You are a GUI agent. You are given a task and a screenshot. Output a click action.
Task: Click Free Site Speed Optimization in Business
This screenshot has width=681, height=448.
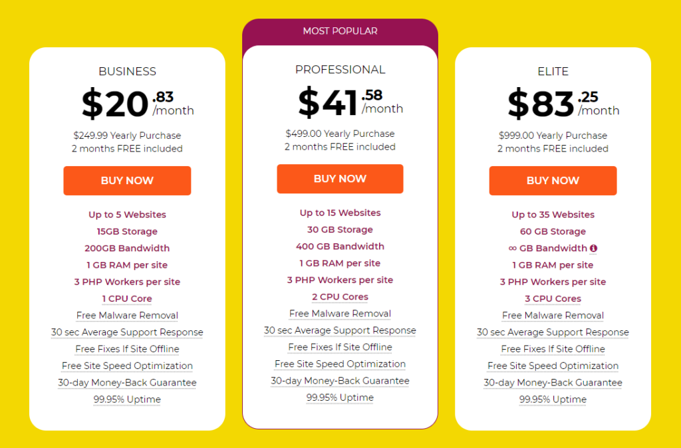[x=127, y=366]
